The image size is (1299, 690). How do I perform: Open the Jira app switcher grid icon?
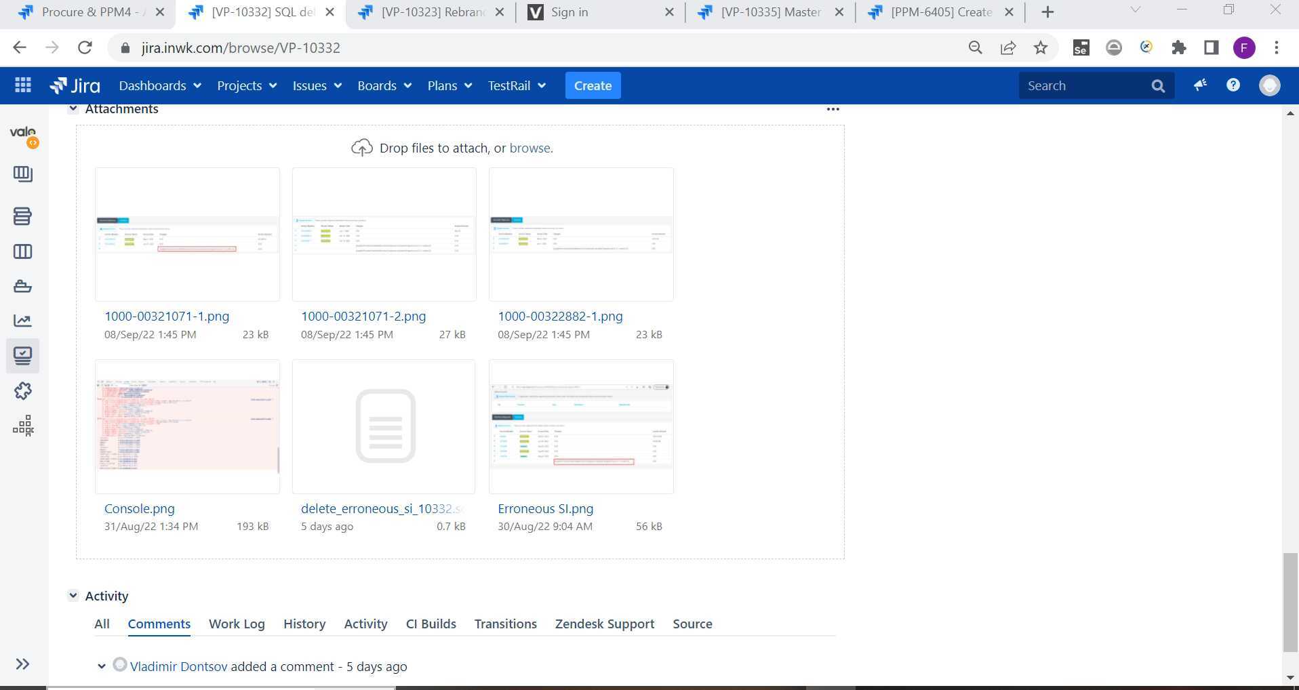click(x=23, y=85)
